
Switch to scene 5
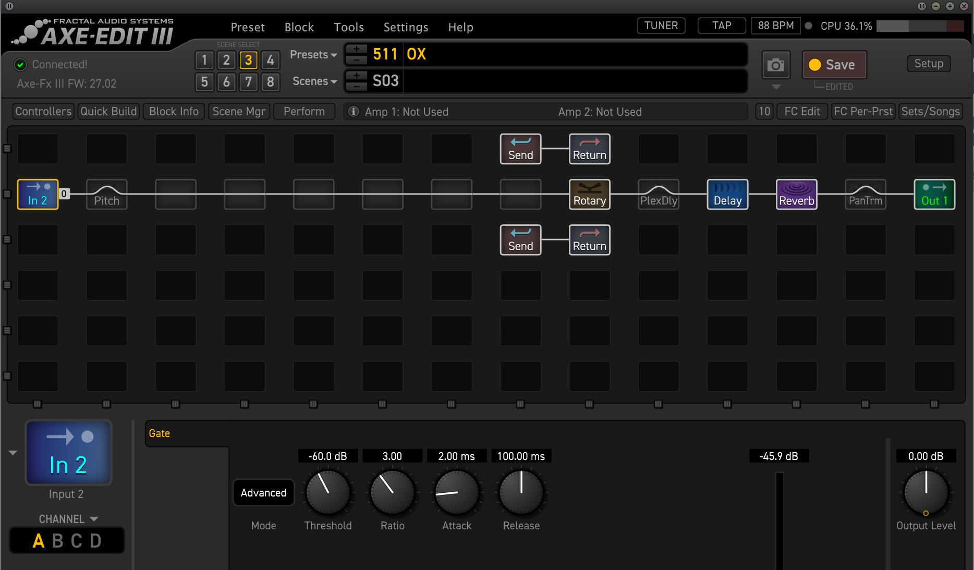pos(204,82)
